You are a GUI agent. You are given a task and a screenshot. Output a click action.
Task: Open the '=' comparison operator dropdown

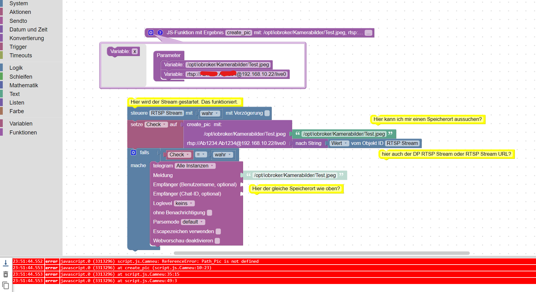(x=201, y=154)
